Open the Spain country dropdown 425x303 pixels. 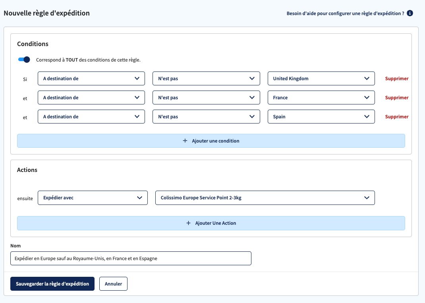coord(321,116)
